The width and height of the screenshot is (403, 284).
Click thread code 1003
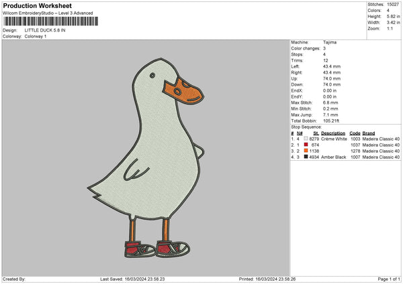(355, 139)
